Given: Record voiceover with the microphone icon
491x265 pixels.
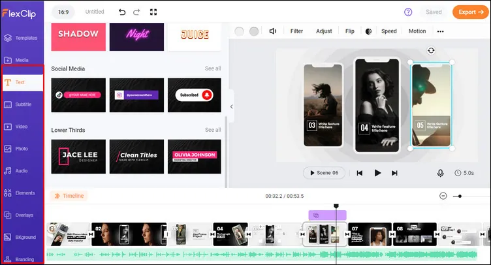Looking at the screenshot, I should (x=440, y=173).
